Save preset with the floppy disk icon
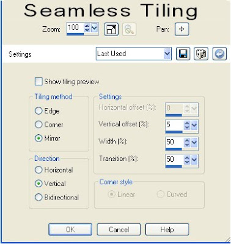The image size is (231, 244). 183,54
